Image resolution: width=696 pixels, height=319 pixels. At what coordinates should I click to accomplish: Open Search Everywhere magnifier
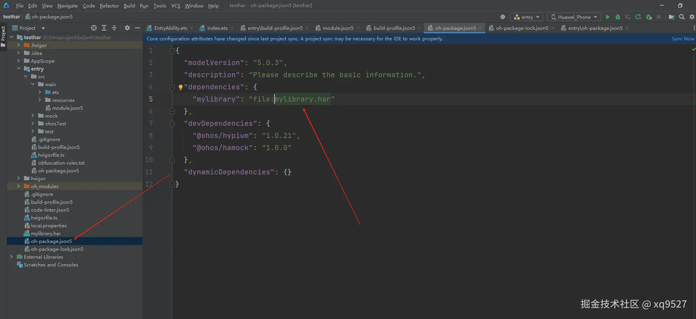pyautogui.click(x=682, y=17)
